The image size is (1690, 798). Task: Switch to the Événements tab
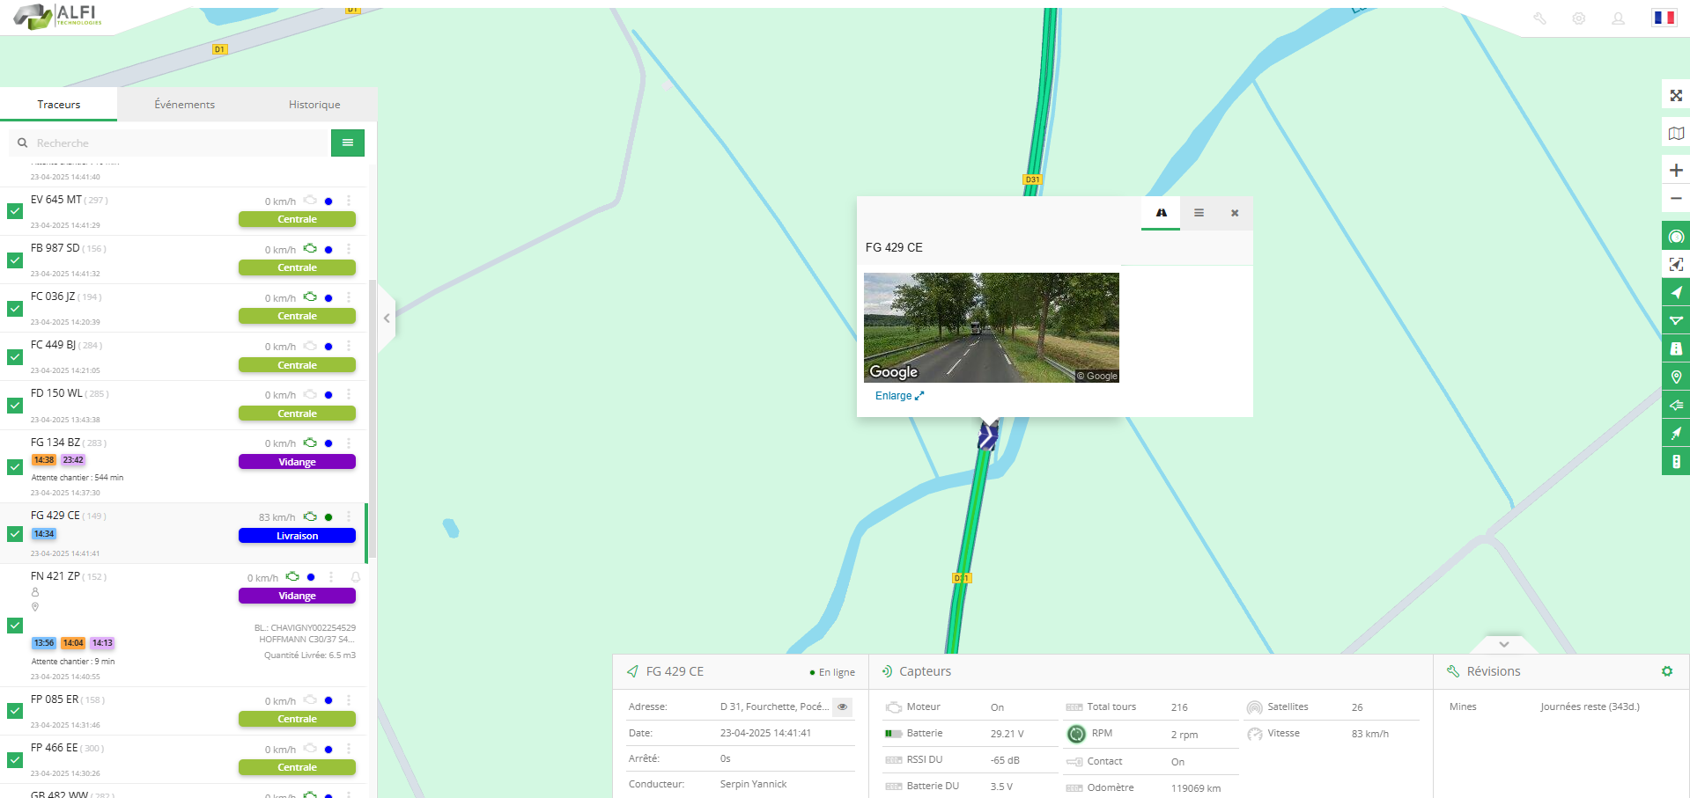184,105
